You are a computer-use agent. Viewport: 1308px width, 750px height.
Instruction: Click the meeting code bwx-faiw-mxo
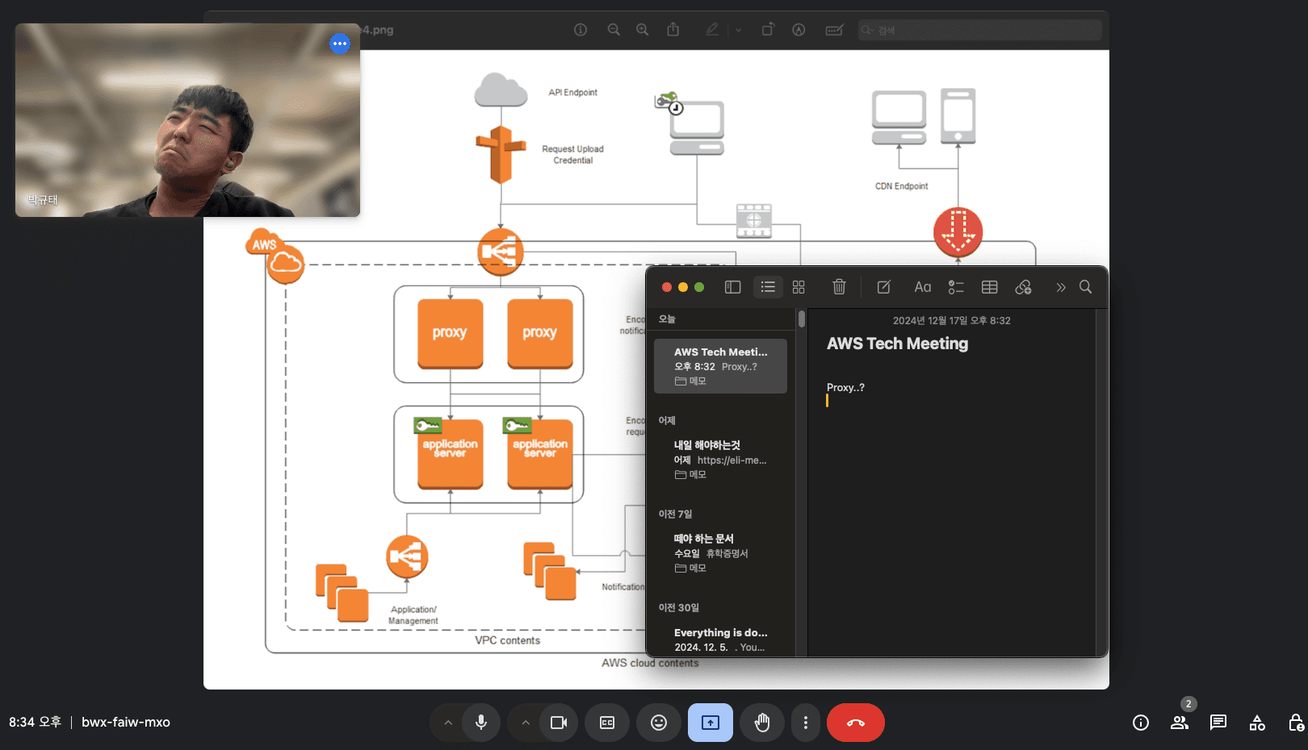126,723
